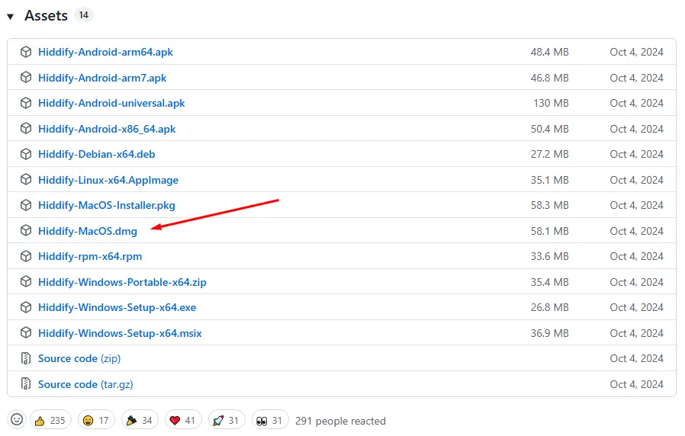
Task: Download Hiddify-Windows-Setup-x64.exe
Action: click(117, 307)
